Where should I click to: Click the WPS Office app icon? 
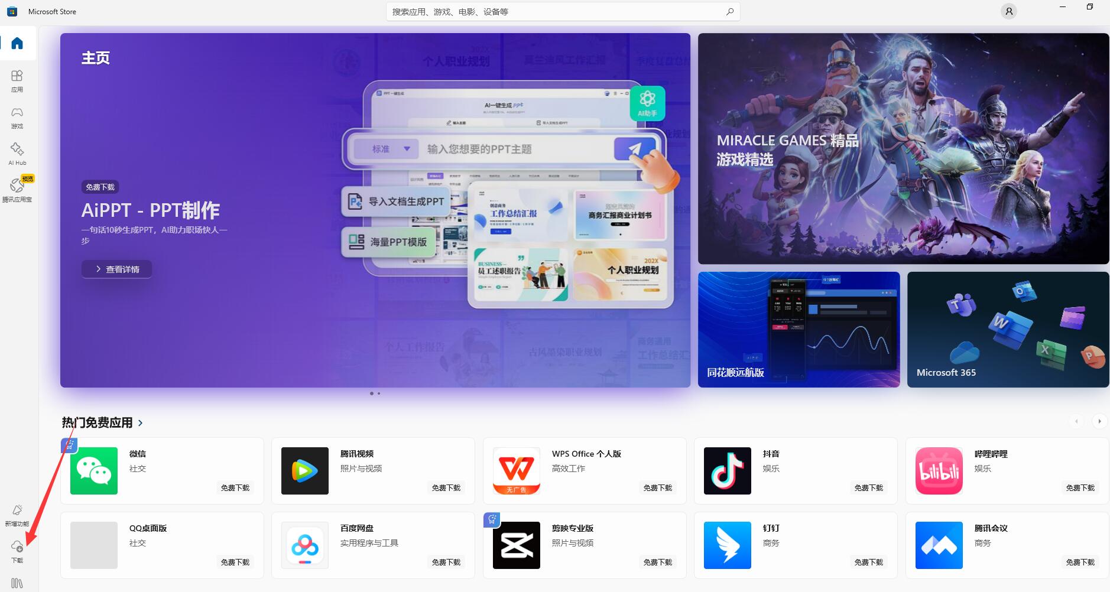coord(517,471)
